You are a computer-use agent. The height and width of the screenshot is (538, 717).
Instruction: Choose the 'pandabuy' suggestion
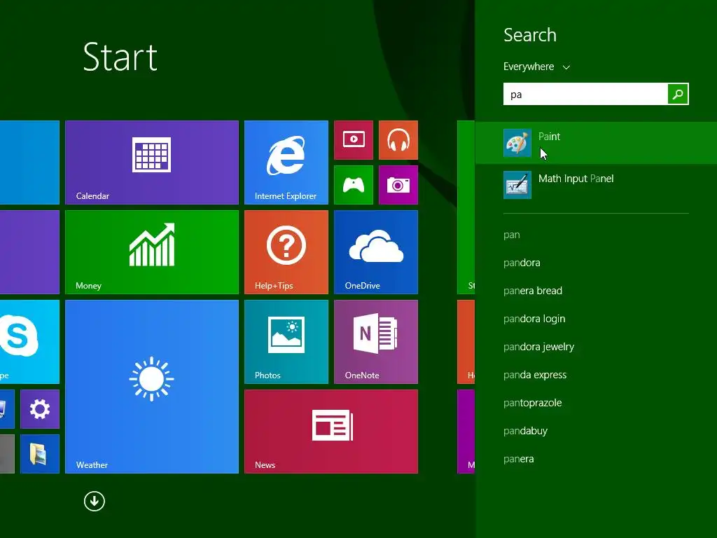click(525, 431)
